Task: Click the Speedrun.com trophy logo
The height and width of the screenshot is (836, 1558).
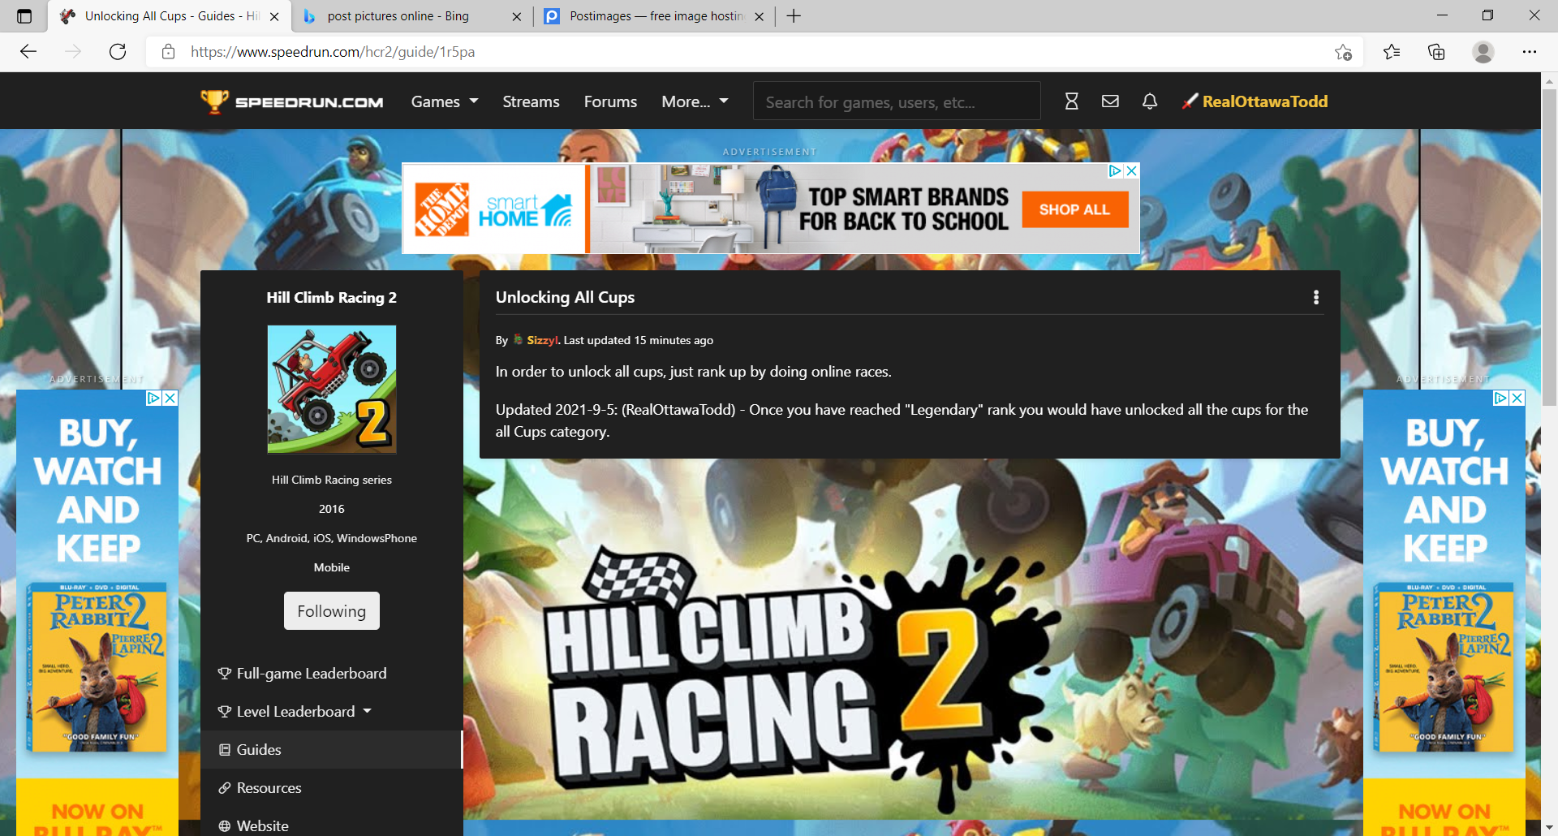Action: (214, 101)
